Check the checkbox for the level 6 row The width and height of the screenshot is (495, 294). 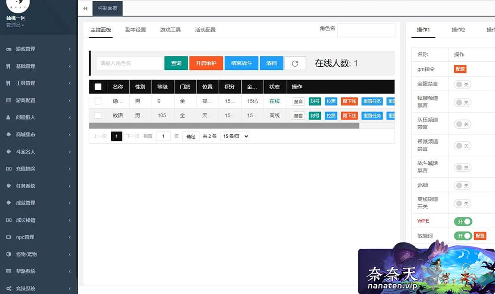point(98,101)
